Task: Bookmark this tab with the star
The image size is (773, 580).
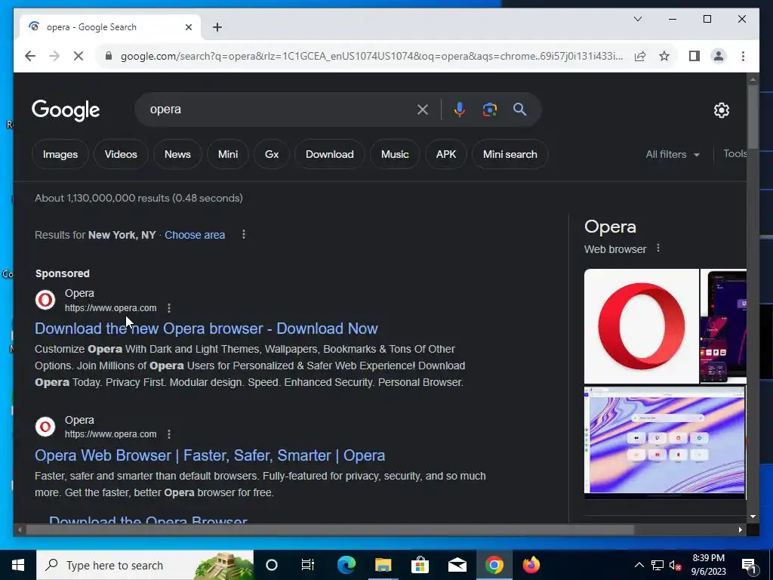Action: (x=664, y=56)
